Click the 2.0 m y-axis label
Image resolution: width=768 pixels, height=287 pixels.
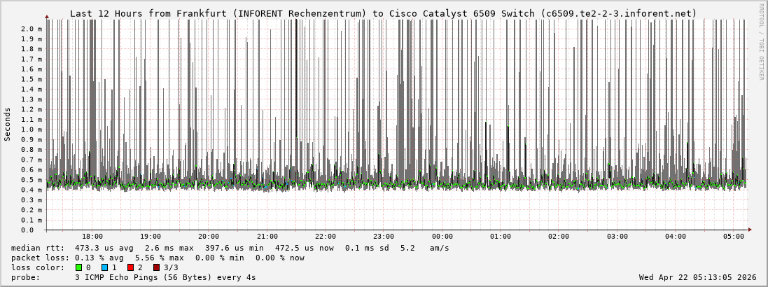click(32, 29)
